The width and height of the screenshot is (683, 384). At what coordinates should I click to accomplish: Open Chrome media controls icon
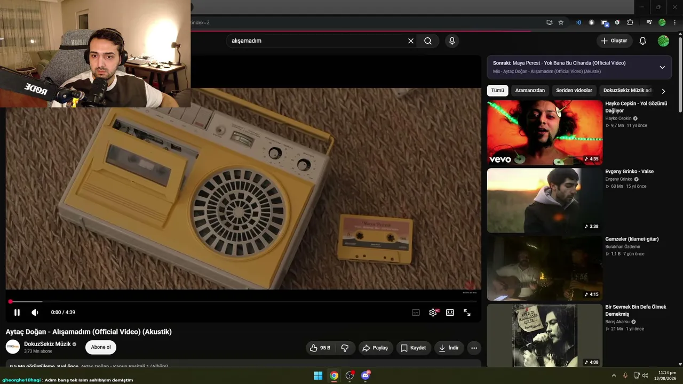(x=649, y=22)
